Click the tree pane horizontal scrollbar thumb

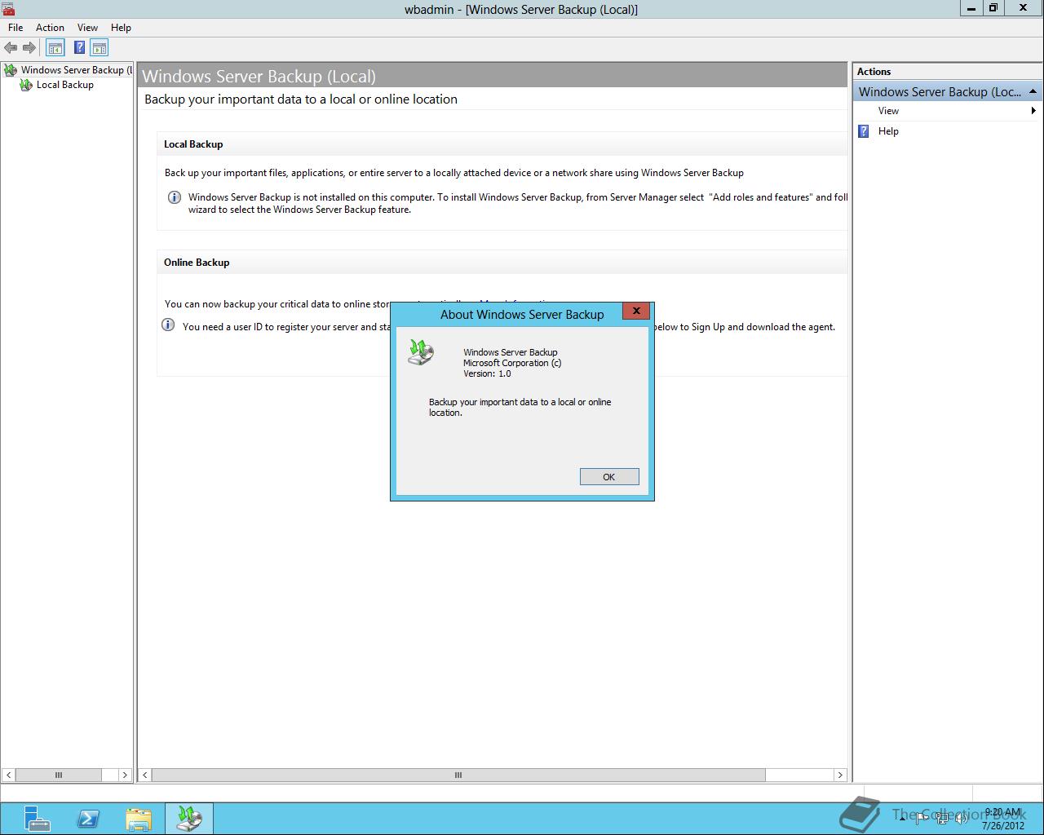tap(59, 775)
